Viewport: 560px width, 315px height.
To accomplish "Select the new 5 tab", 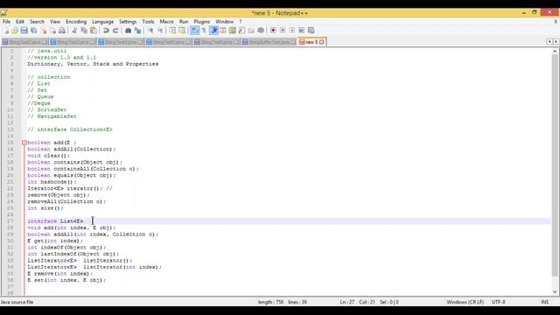I will click(311, 42).
